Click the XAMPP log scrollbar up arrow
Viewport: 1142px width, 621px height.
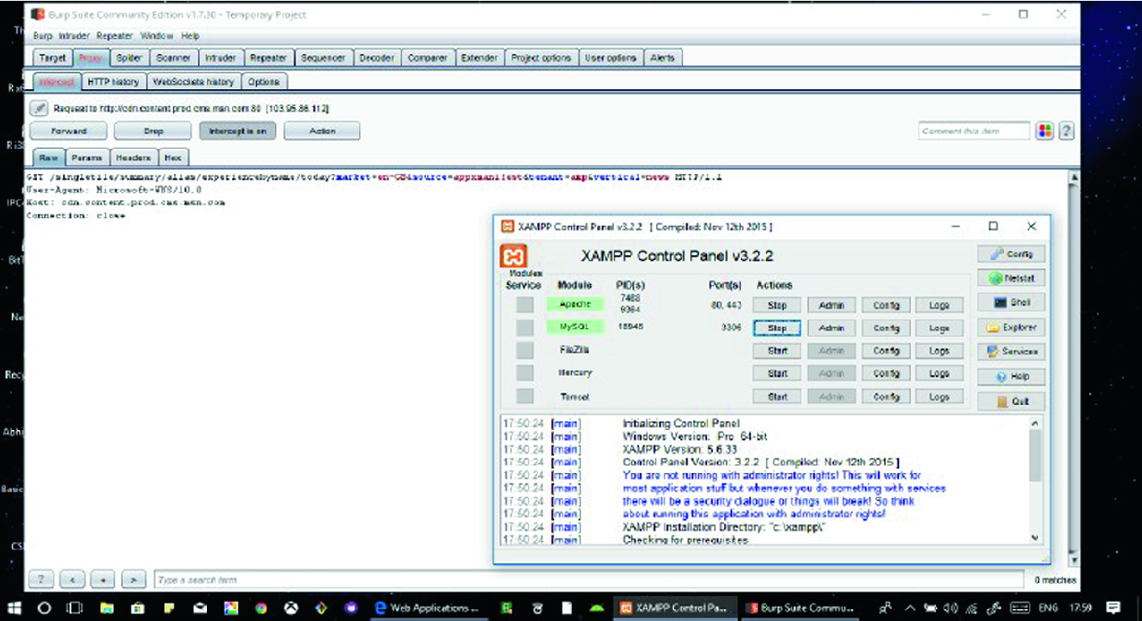1034,423
